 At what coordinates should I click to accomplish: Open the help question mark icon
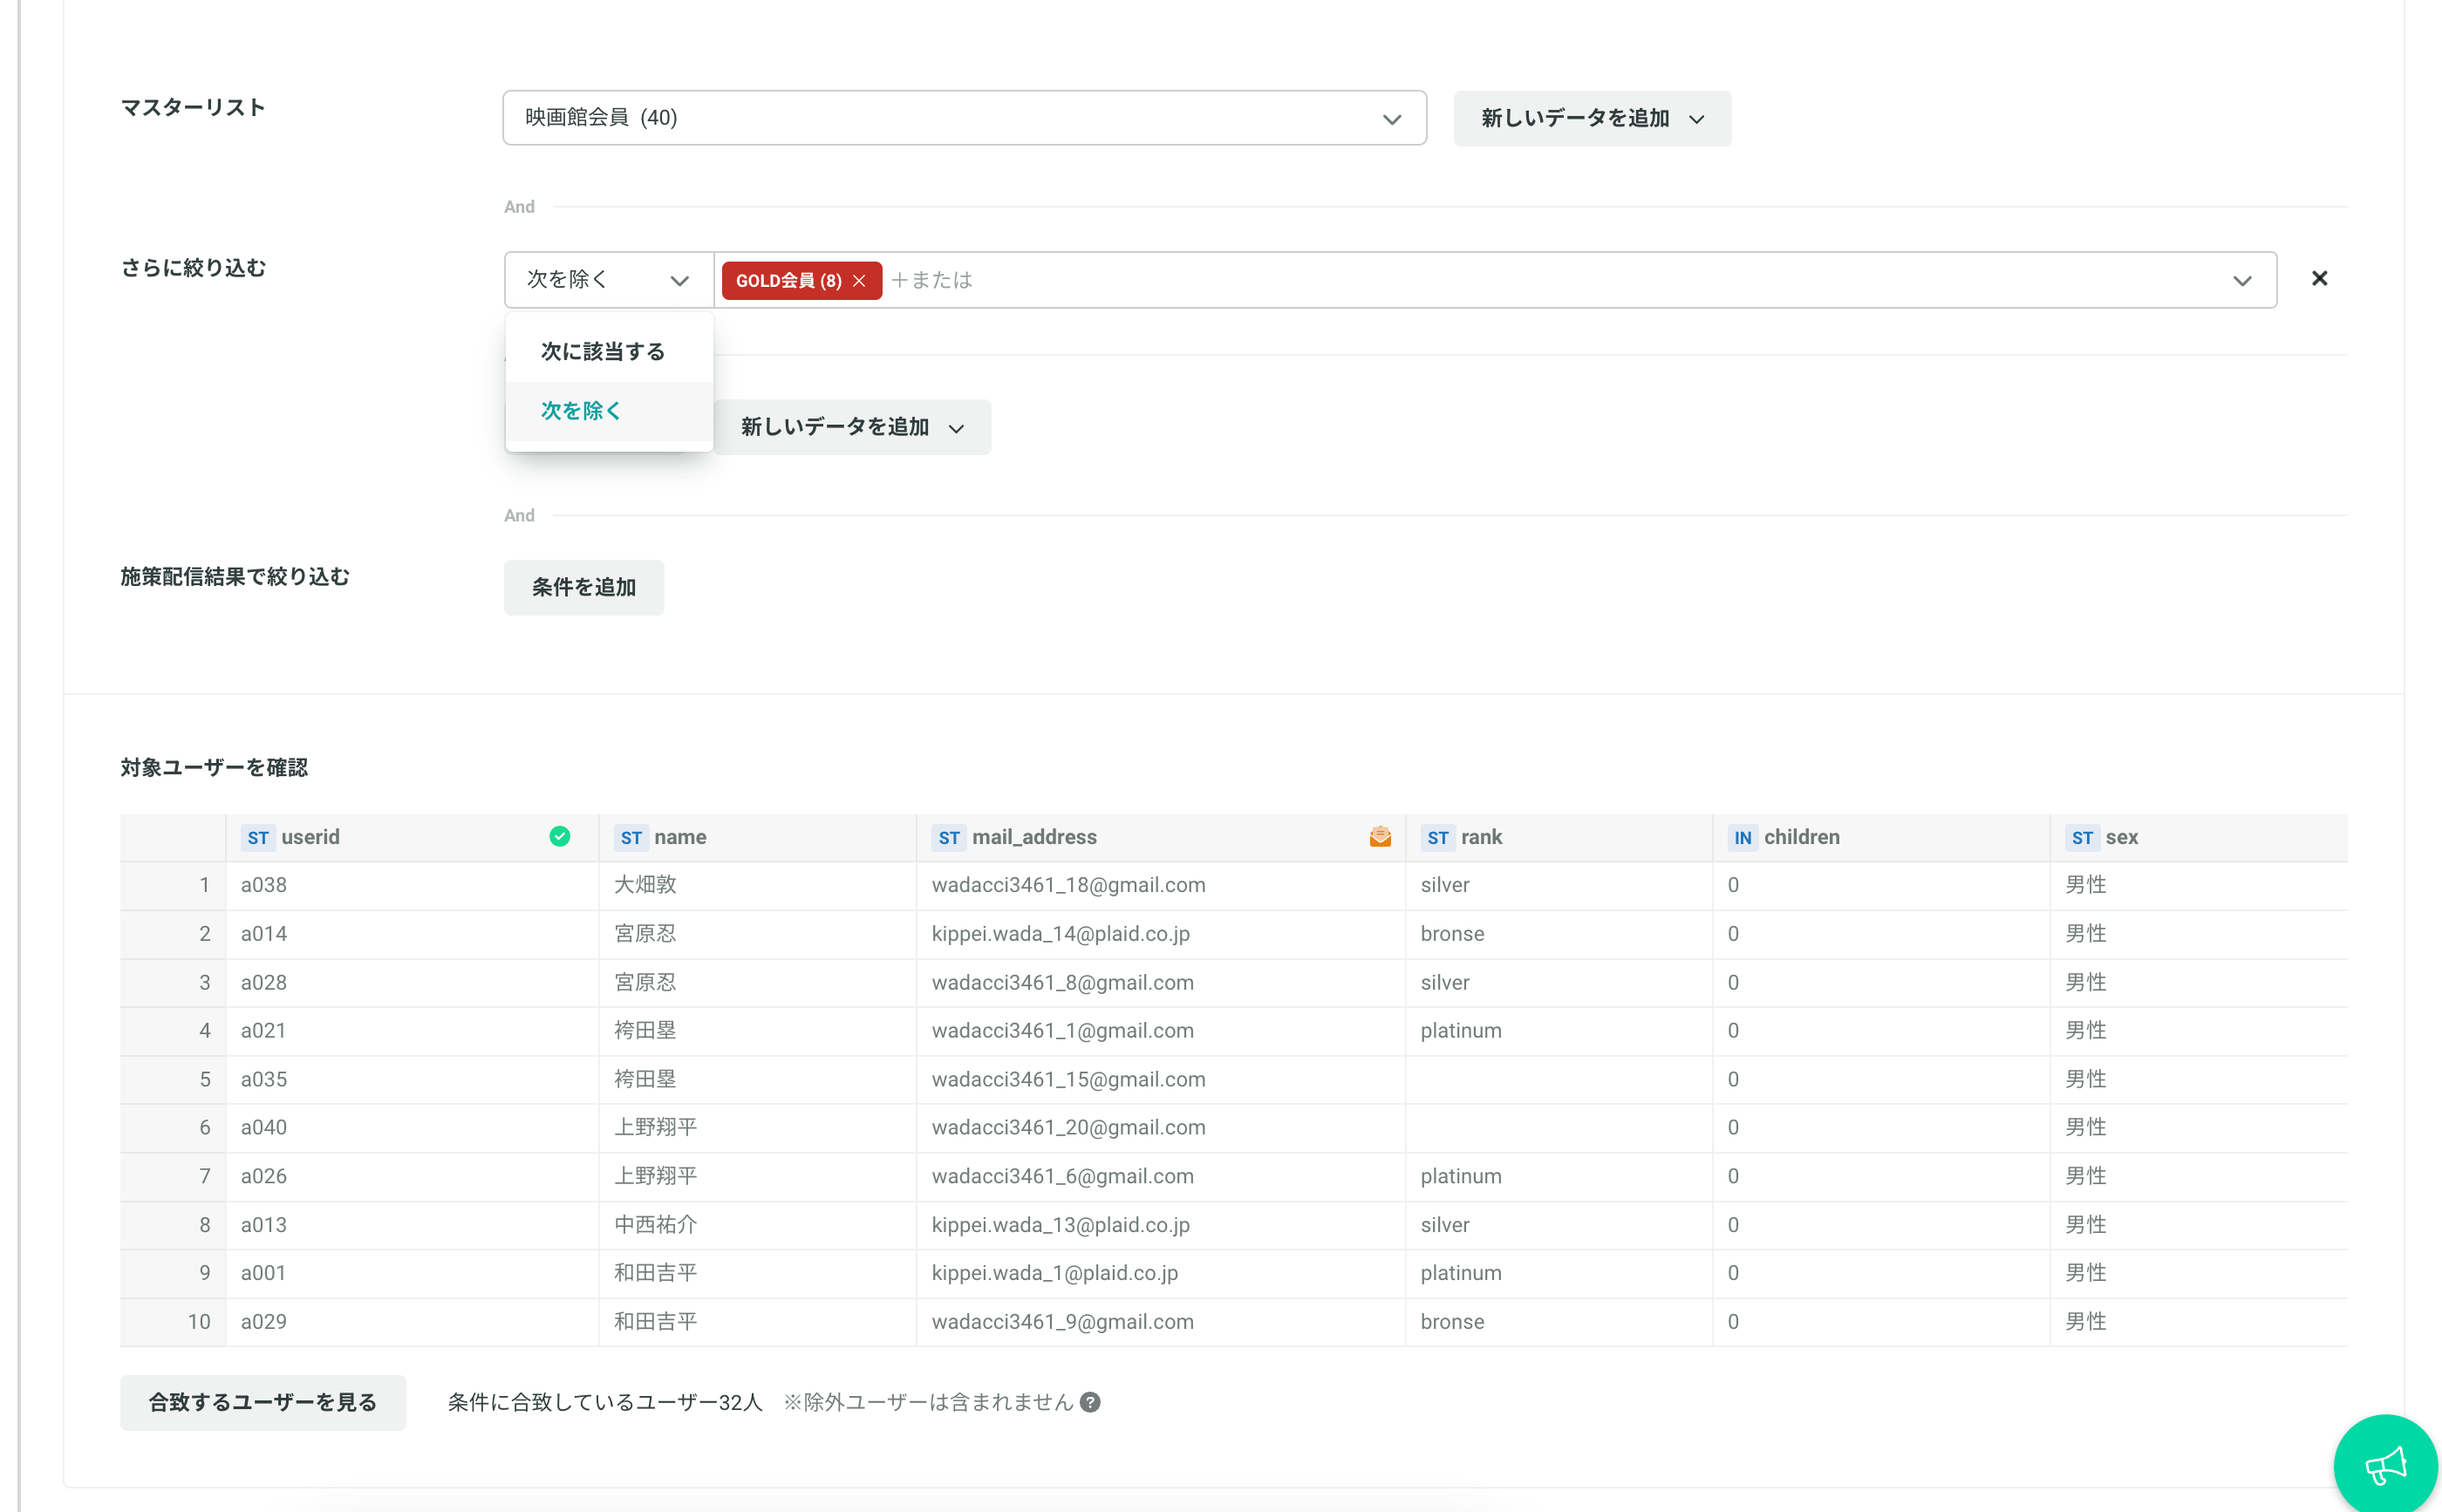point(1090,1402)
